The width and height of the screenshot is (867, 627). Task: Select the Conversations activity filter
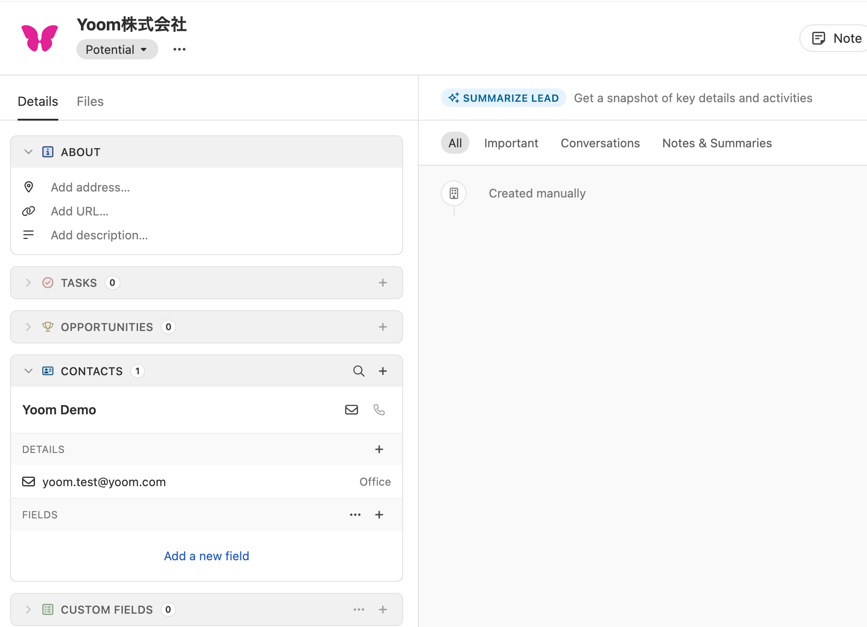600,143
